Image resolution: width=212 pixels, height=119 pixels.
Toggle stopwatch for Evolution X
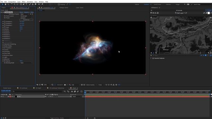(5, 21)
